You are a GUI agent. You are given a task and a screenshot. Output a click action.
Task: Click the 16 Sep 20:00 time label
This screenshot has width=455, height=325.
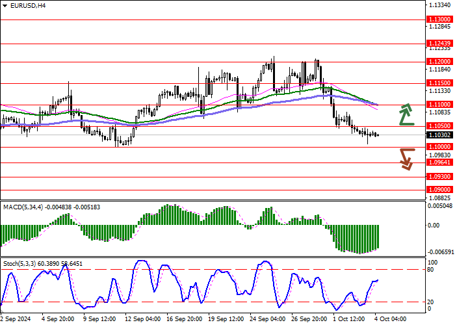pyautogui.click(x=185, y=319)
